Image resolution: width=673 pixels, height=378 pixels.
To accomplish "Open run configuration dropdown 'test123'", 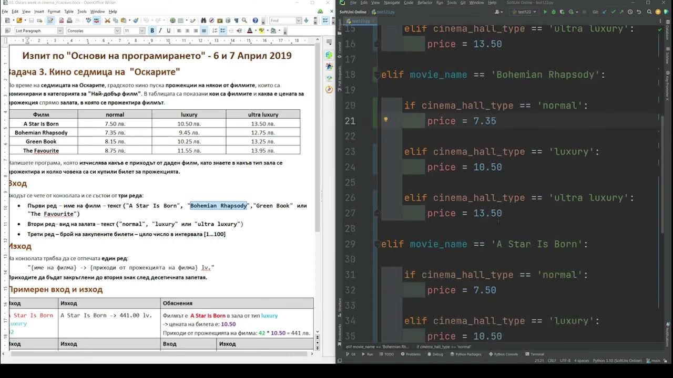I will pos(524,12).
